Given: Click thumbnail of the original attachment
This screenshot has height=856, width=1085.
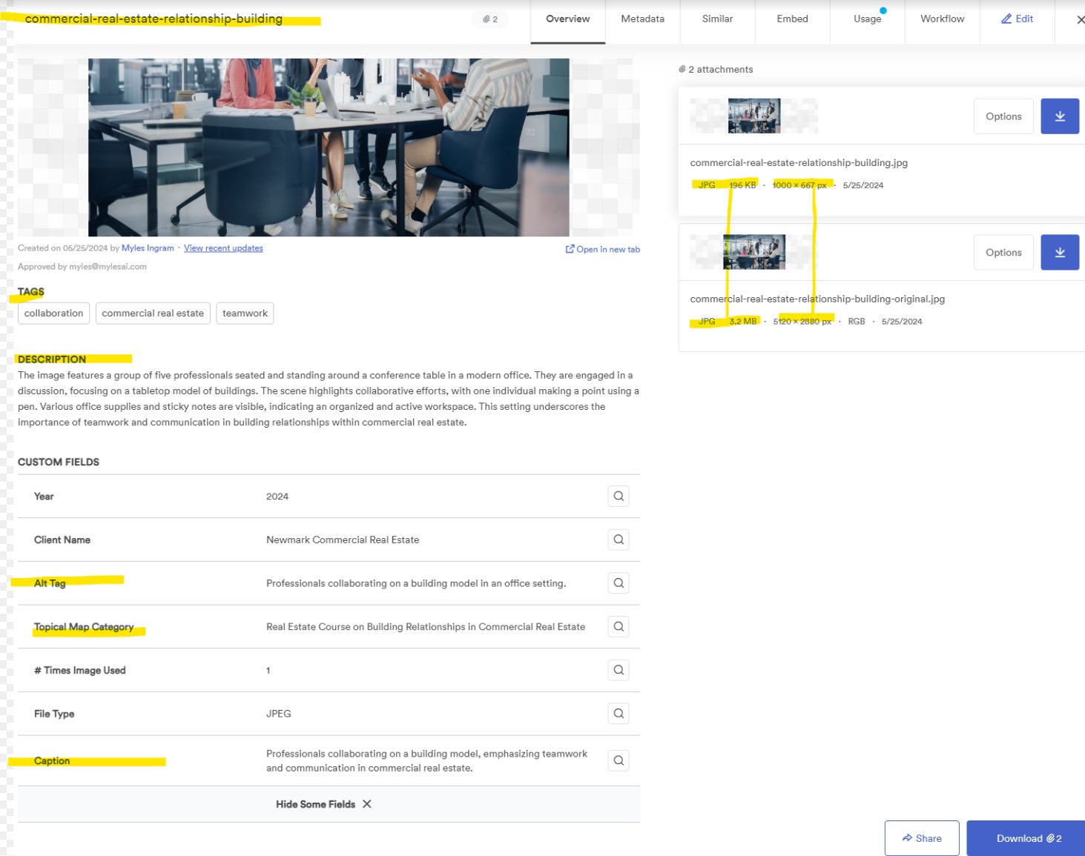Looking at the screenshot, I should pos(754,252).
